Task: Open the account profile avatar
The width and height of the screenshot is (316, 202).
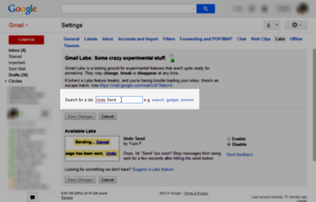Action: 302,9
